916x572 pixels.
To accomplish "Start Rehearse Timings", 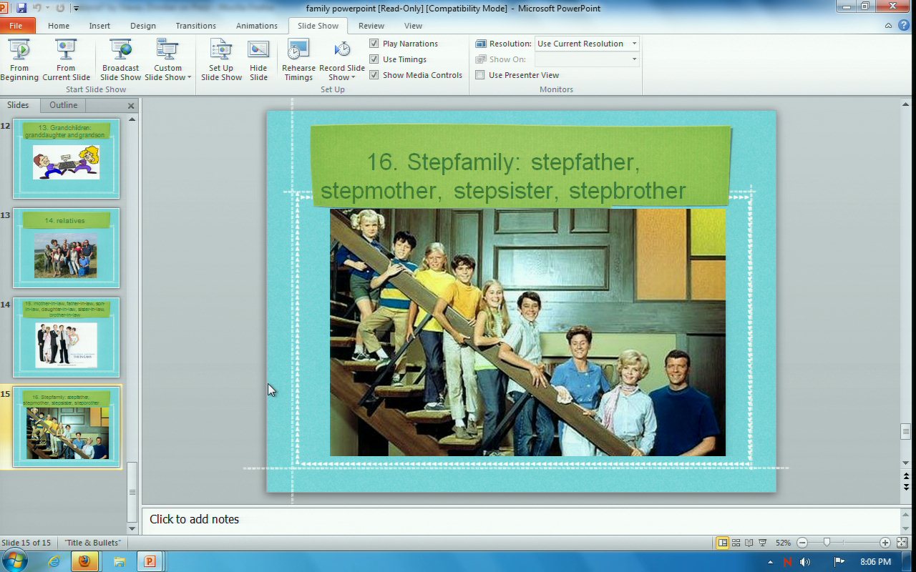I will tap(298, 60).
